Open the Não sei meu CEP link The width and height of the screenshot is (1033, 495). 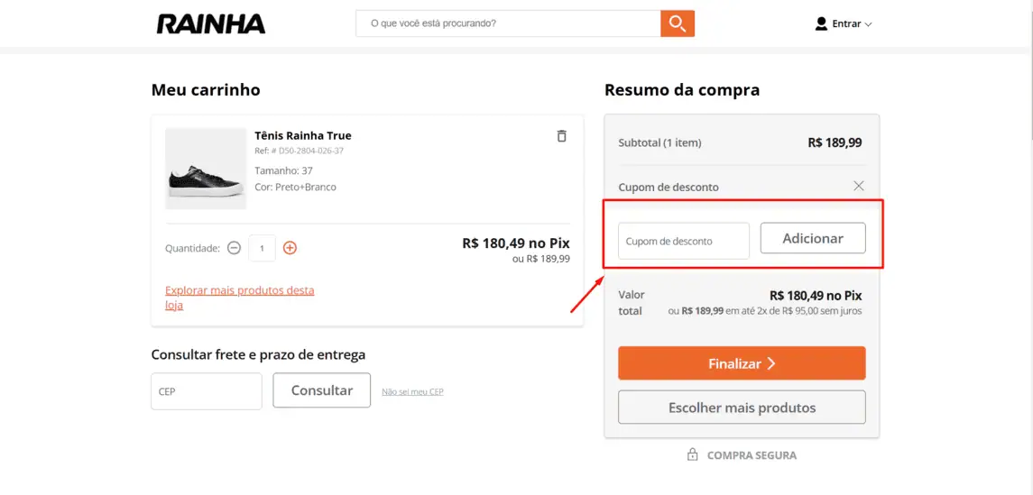pos(412,392)
